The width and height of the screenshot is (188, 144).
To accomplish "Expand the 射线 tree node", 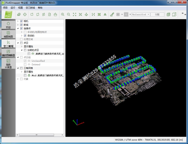I will (18, 25).
